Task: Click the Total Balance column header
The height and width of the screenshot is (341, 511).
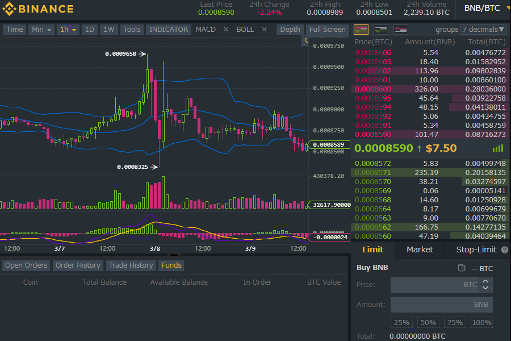Action: tap(104, 282)
